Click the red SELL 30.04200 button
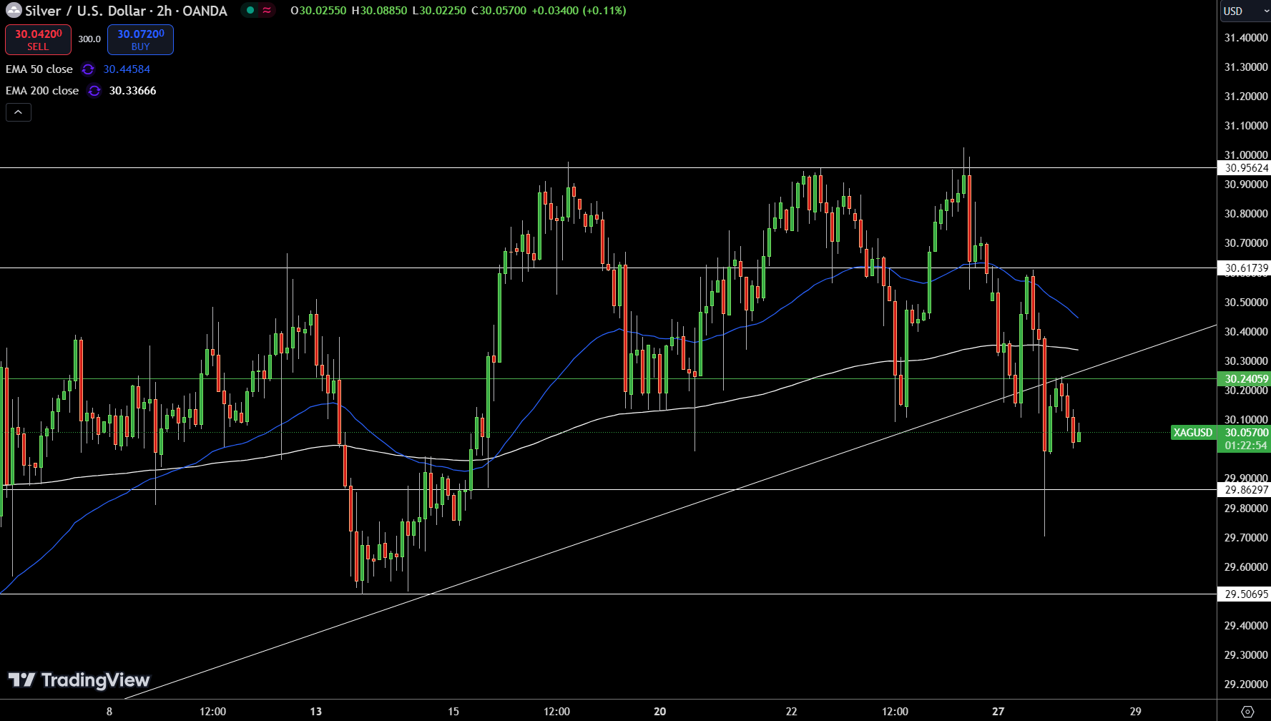 pyautogui.click(x=38, y=39)
